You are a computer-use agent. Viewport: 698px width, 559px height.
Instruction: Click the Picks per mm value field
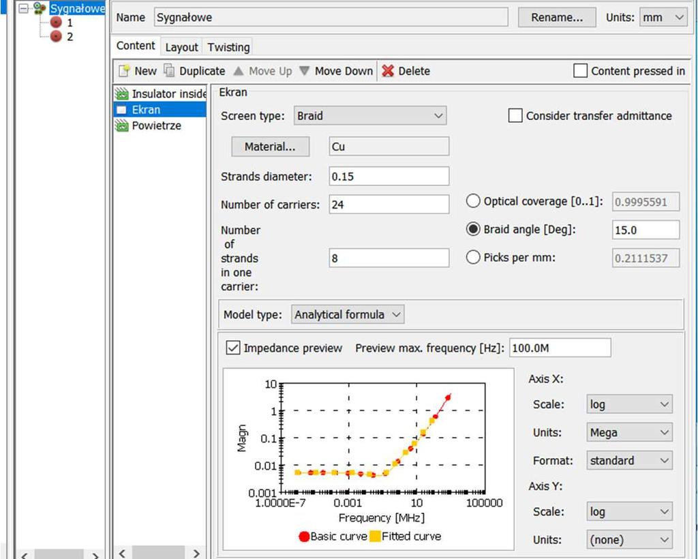pyautogui.click(x=646, y=258)
